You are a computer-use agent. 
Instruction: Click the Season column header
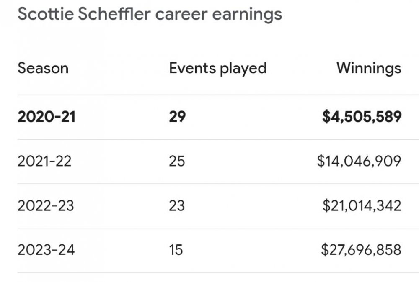pos(43,68)
